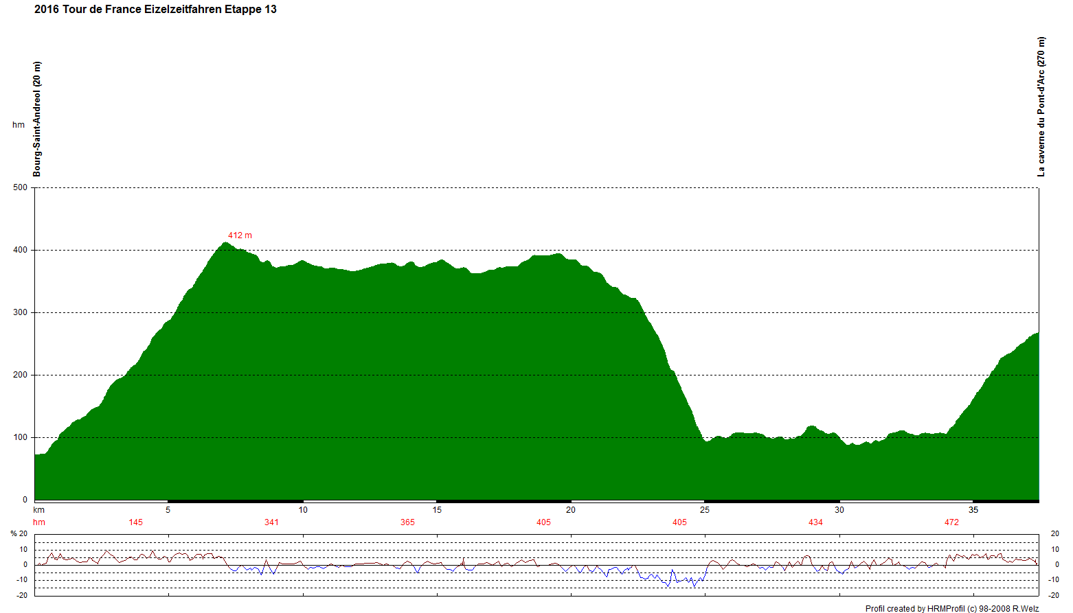Select the start label 'Bourg-Saint-Andreol (20 m)'
Viewport: 1073px width, 613px height.
(37, 119)
